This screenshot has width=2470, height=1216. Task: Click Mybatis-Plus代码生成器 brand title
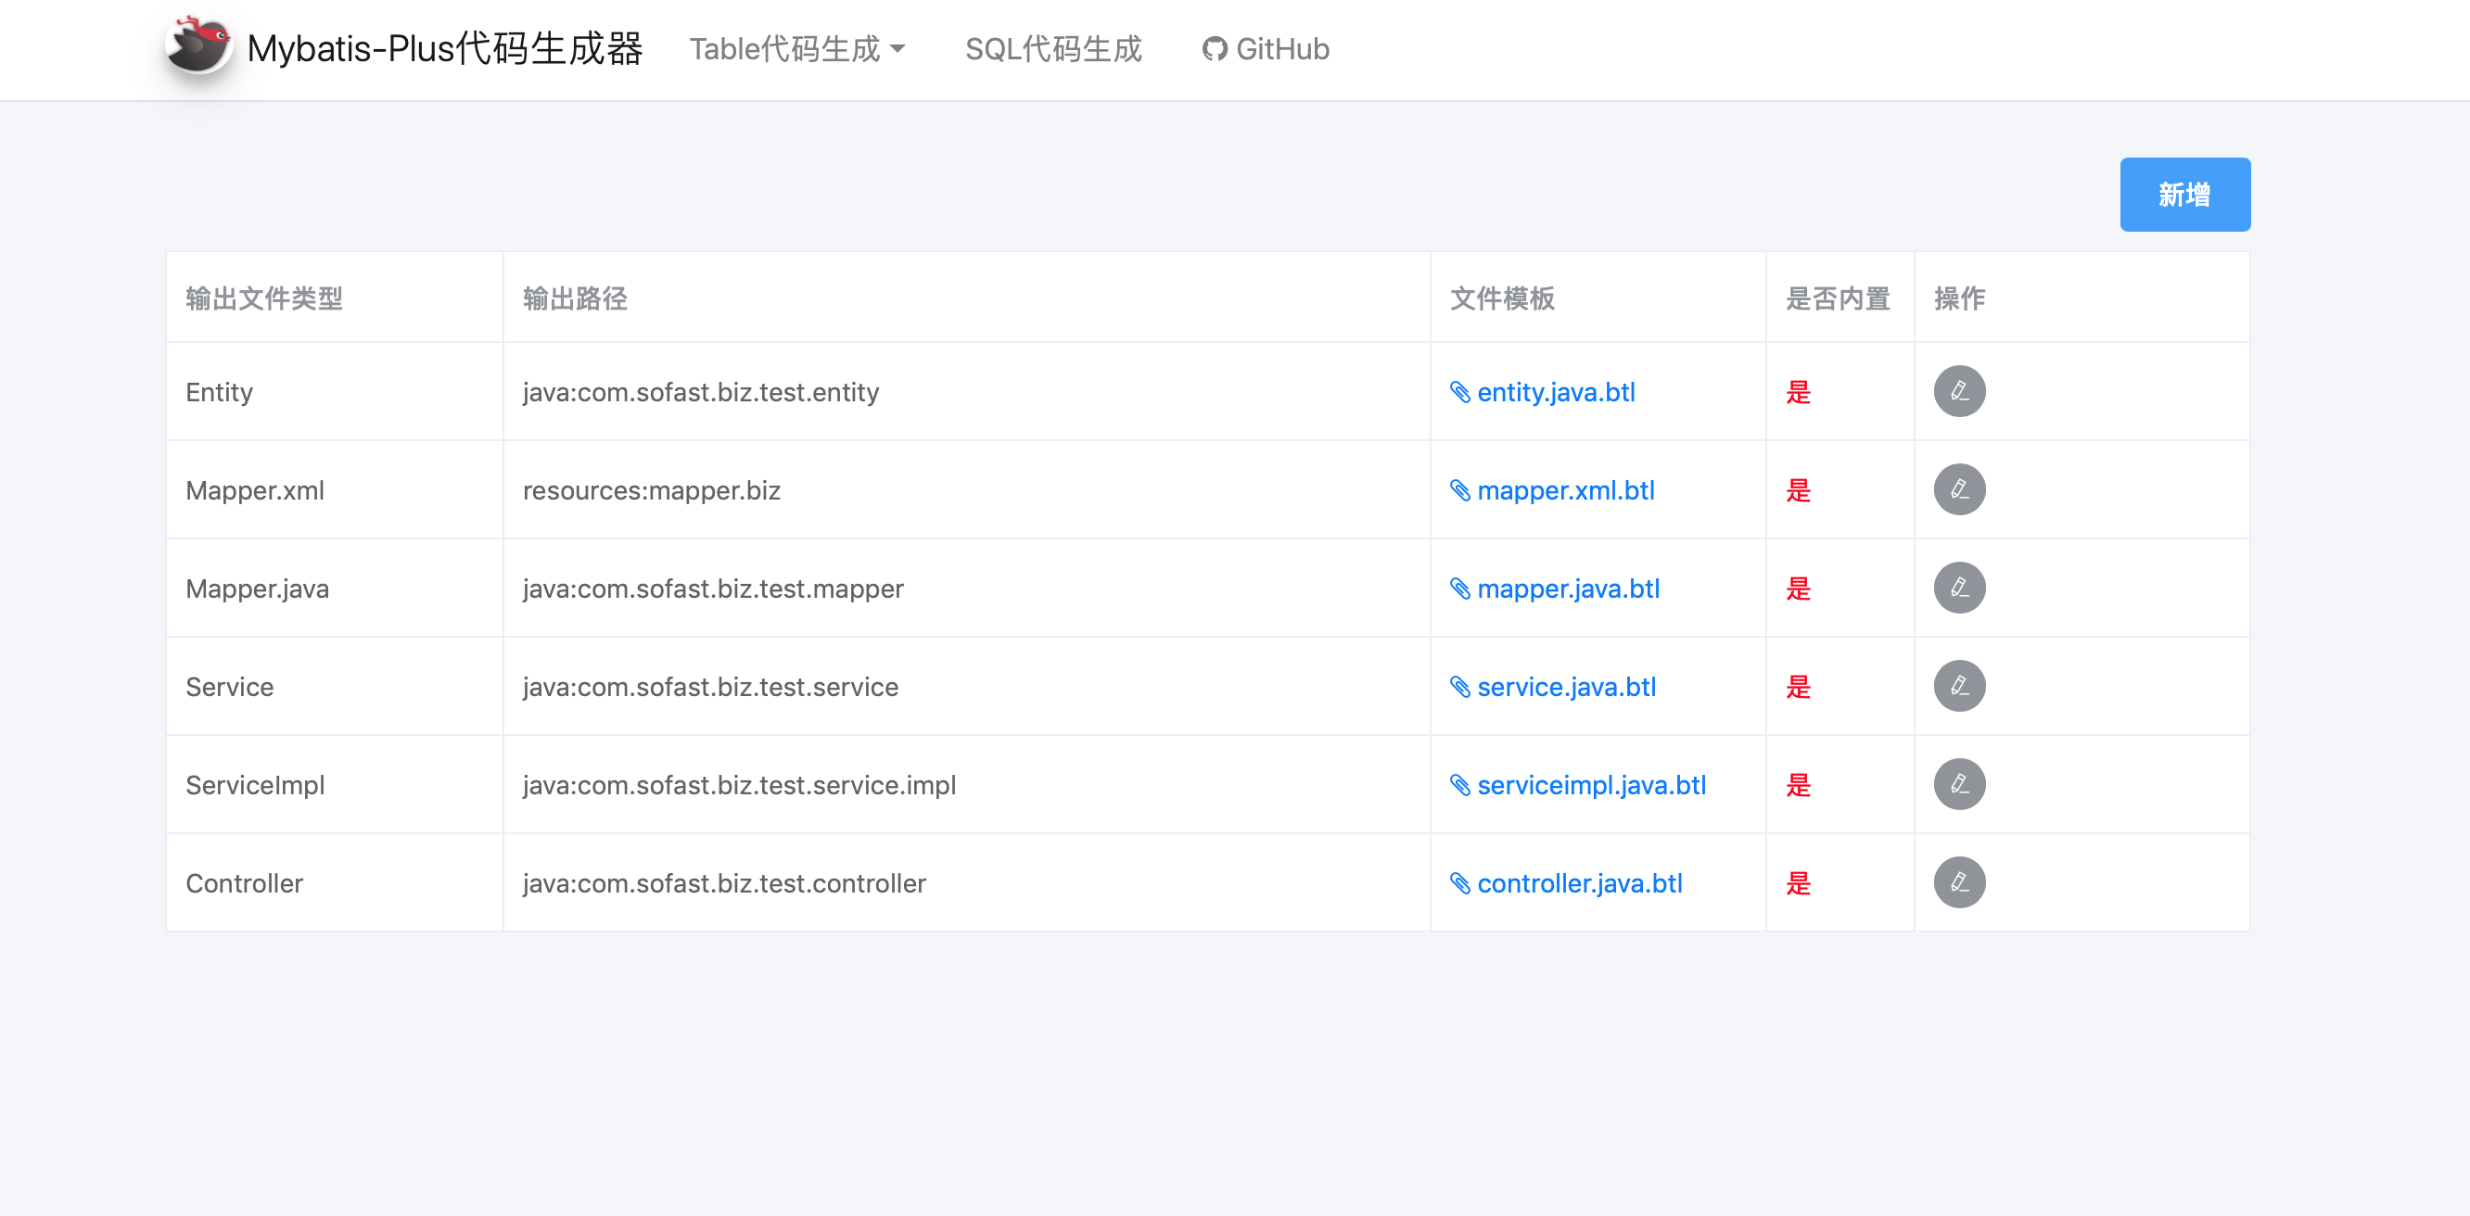click(444, 49)
